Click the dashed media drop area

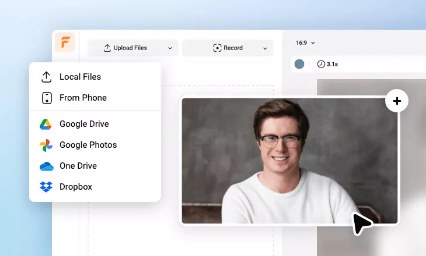(x=134, y=233)
